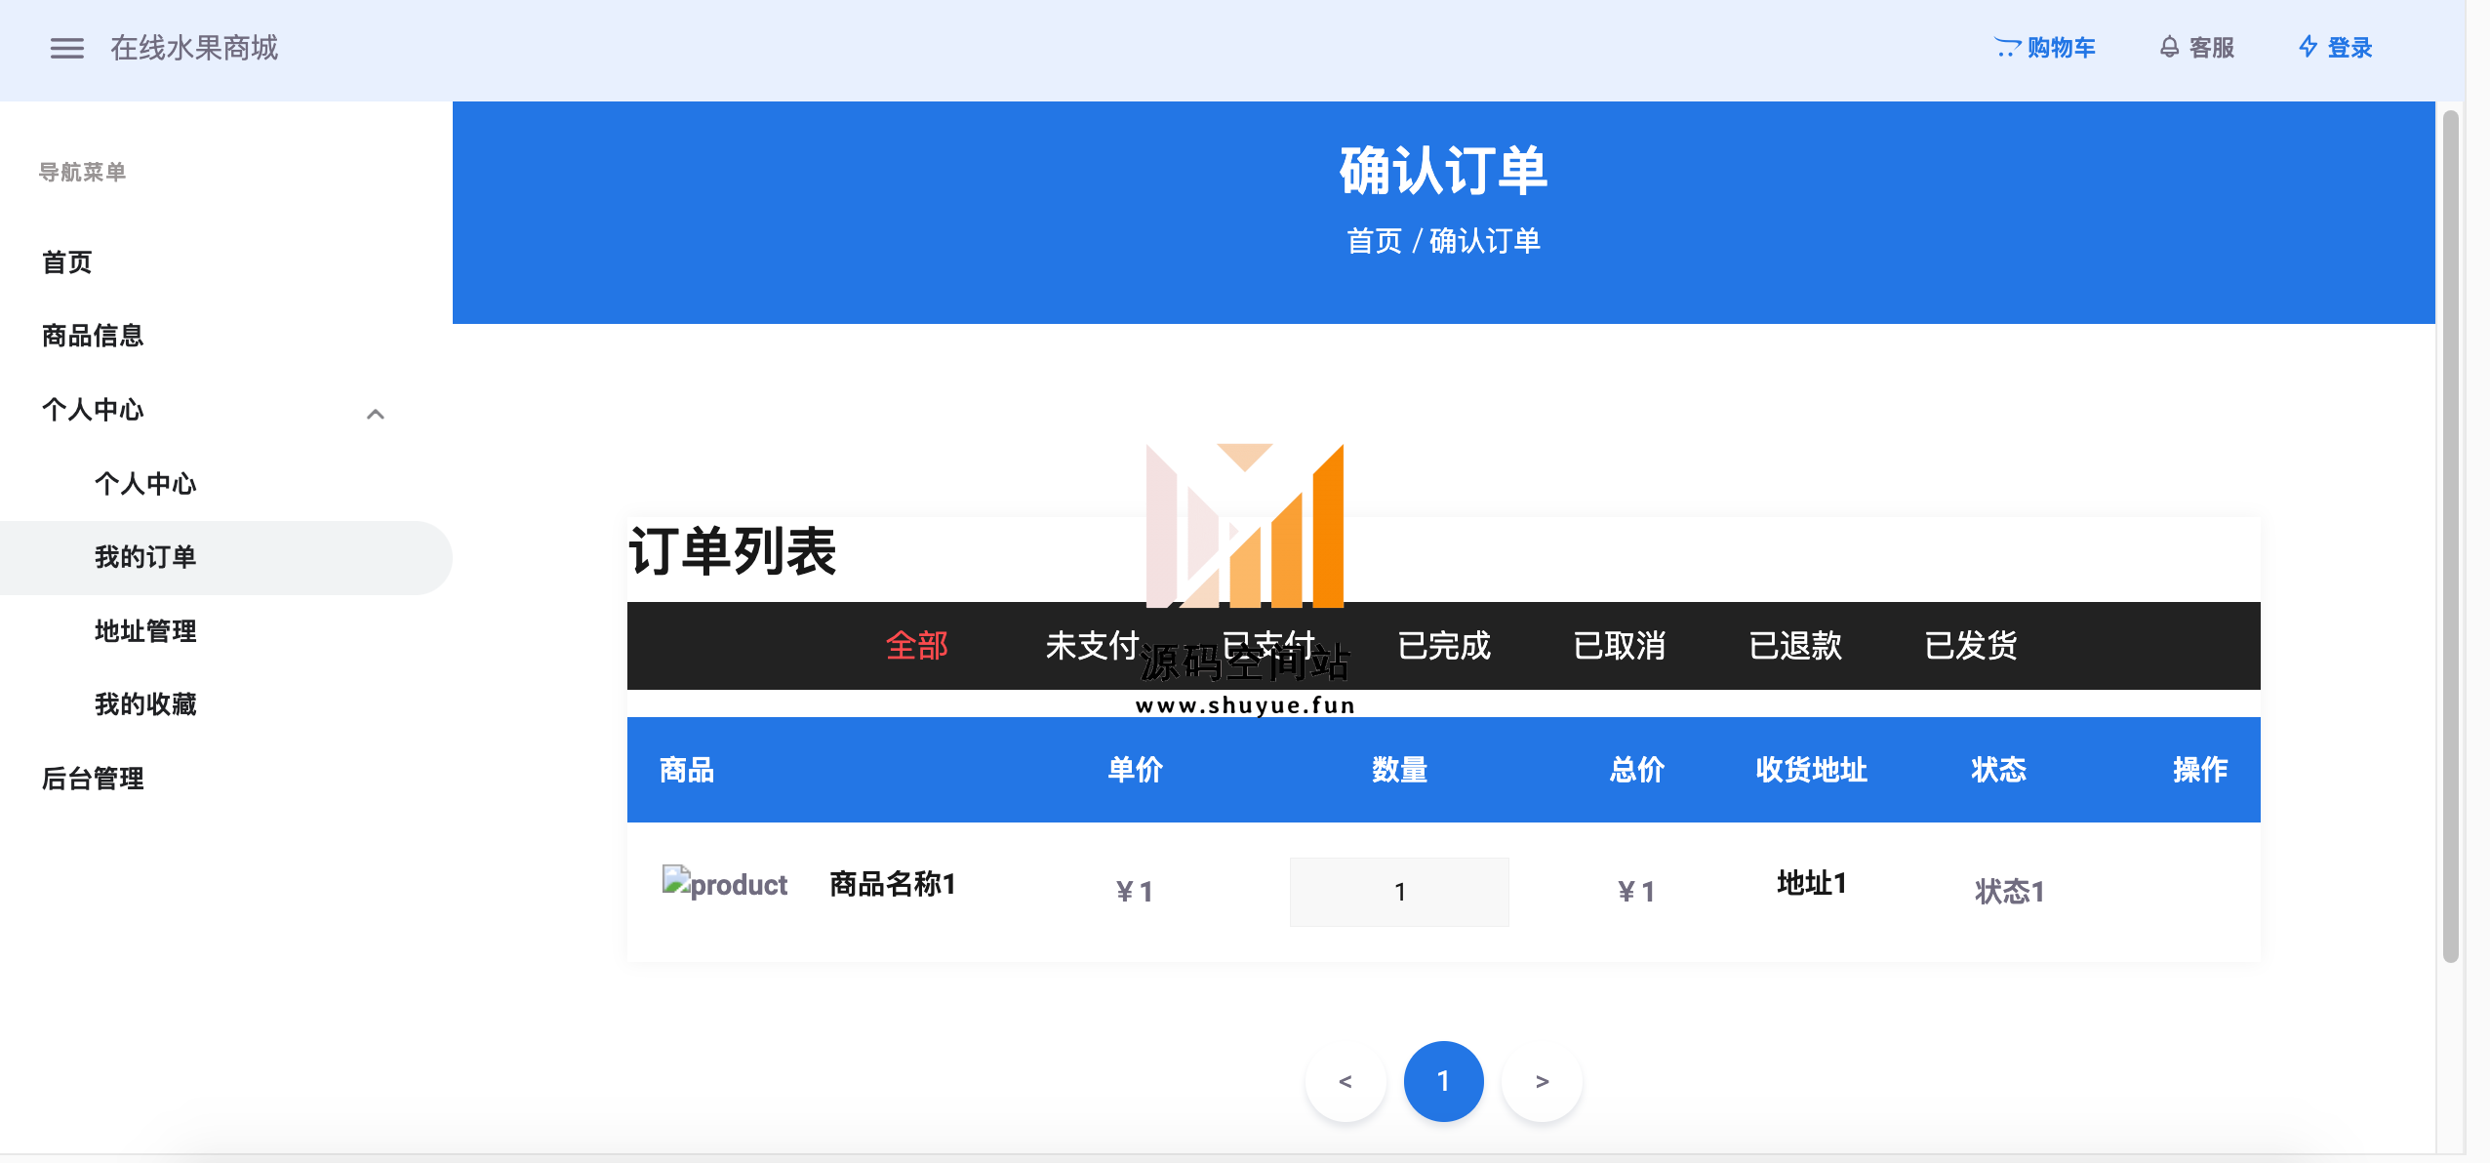This screenshot has height=1163, width=2490.
Task: Switch to the 未支付 orders tab
Action: coord(1092,645)
